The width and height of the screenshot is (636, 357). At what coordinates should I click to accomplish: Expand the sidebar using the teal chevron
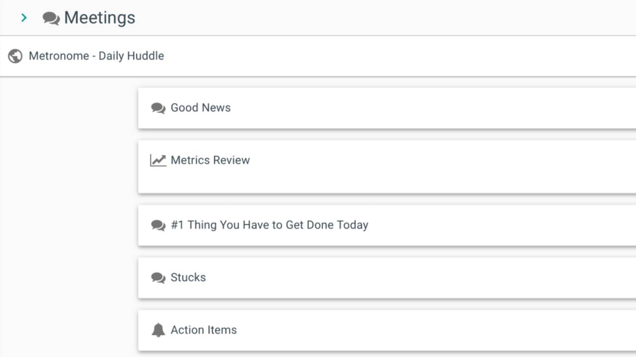click(24, 18)
